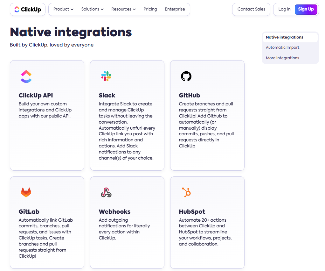Open the GitLab integration card title
Image resolution: width=325 pixels, height=271 pixels.
(x=29, y=212)
